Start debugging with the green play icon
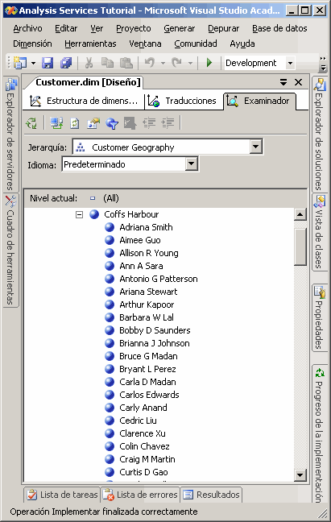 209,63
